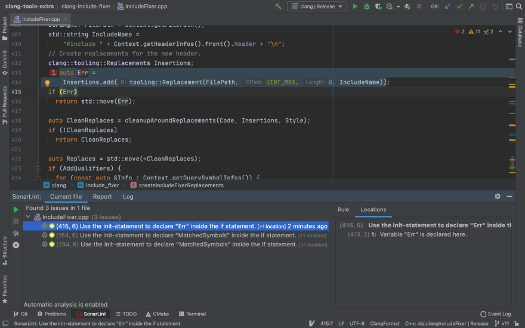Hide the SonarLint panel with minus icon

(509, 196)
